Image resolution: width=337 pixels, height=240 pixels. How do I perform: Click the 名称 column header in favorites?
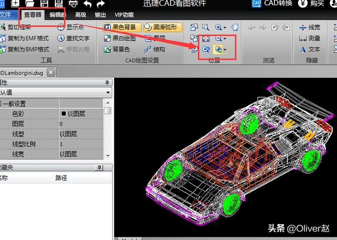pos(26,178)
